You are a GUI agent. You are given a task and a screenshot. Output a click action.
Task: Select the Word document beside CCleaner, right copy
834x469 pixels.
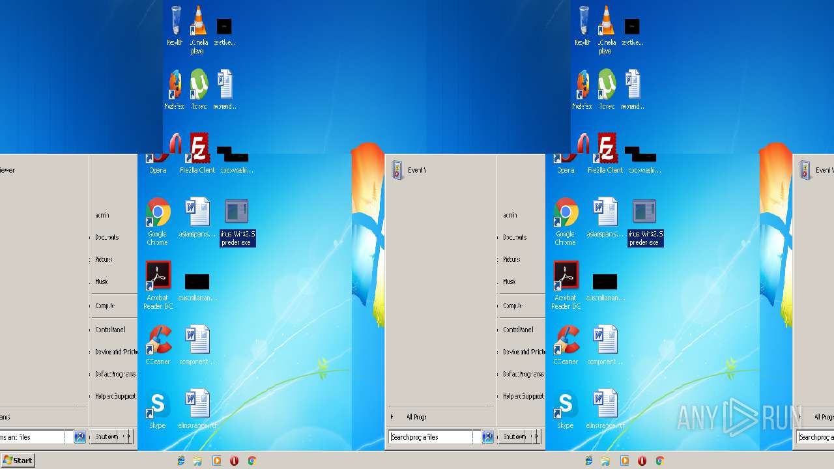[x=605, y=345]
